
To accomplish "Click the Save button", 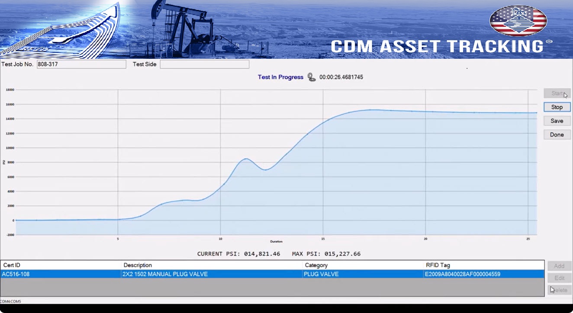I will click(557, 121).
